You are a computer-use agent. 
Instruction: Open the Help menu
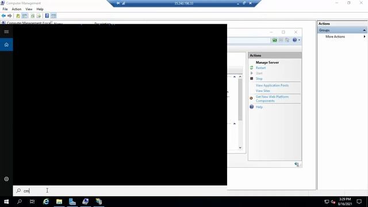coord(40,9)
